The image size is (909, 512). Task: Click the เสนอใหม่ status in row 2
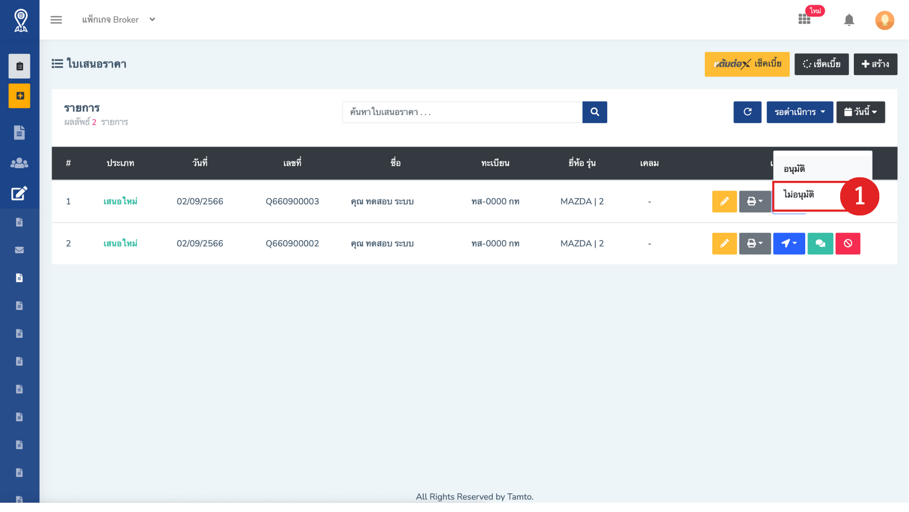click(x=120, y=243)
